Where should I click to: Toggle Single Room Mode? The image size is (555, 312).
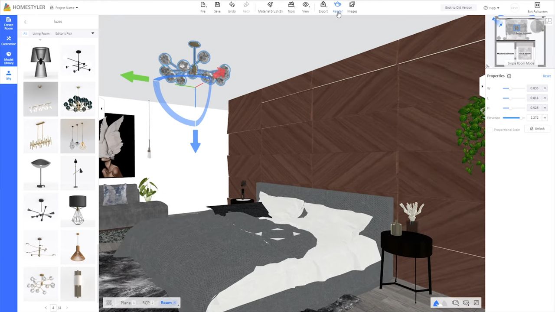[x=521, y=63]
